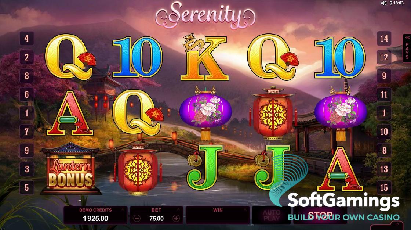Viewport: 411px width, 230px height.
Task: Open the bottom-corner pull-up tab
Action: tap(397, 225)
